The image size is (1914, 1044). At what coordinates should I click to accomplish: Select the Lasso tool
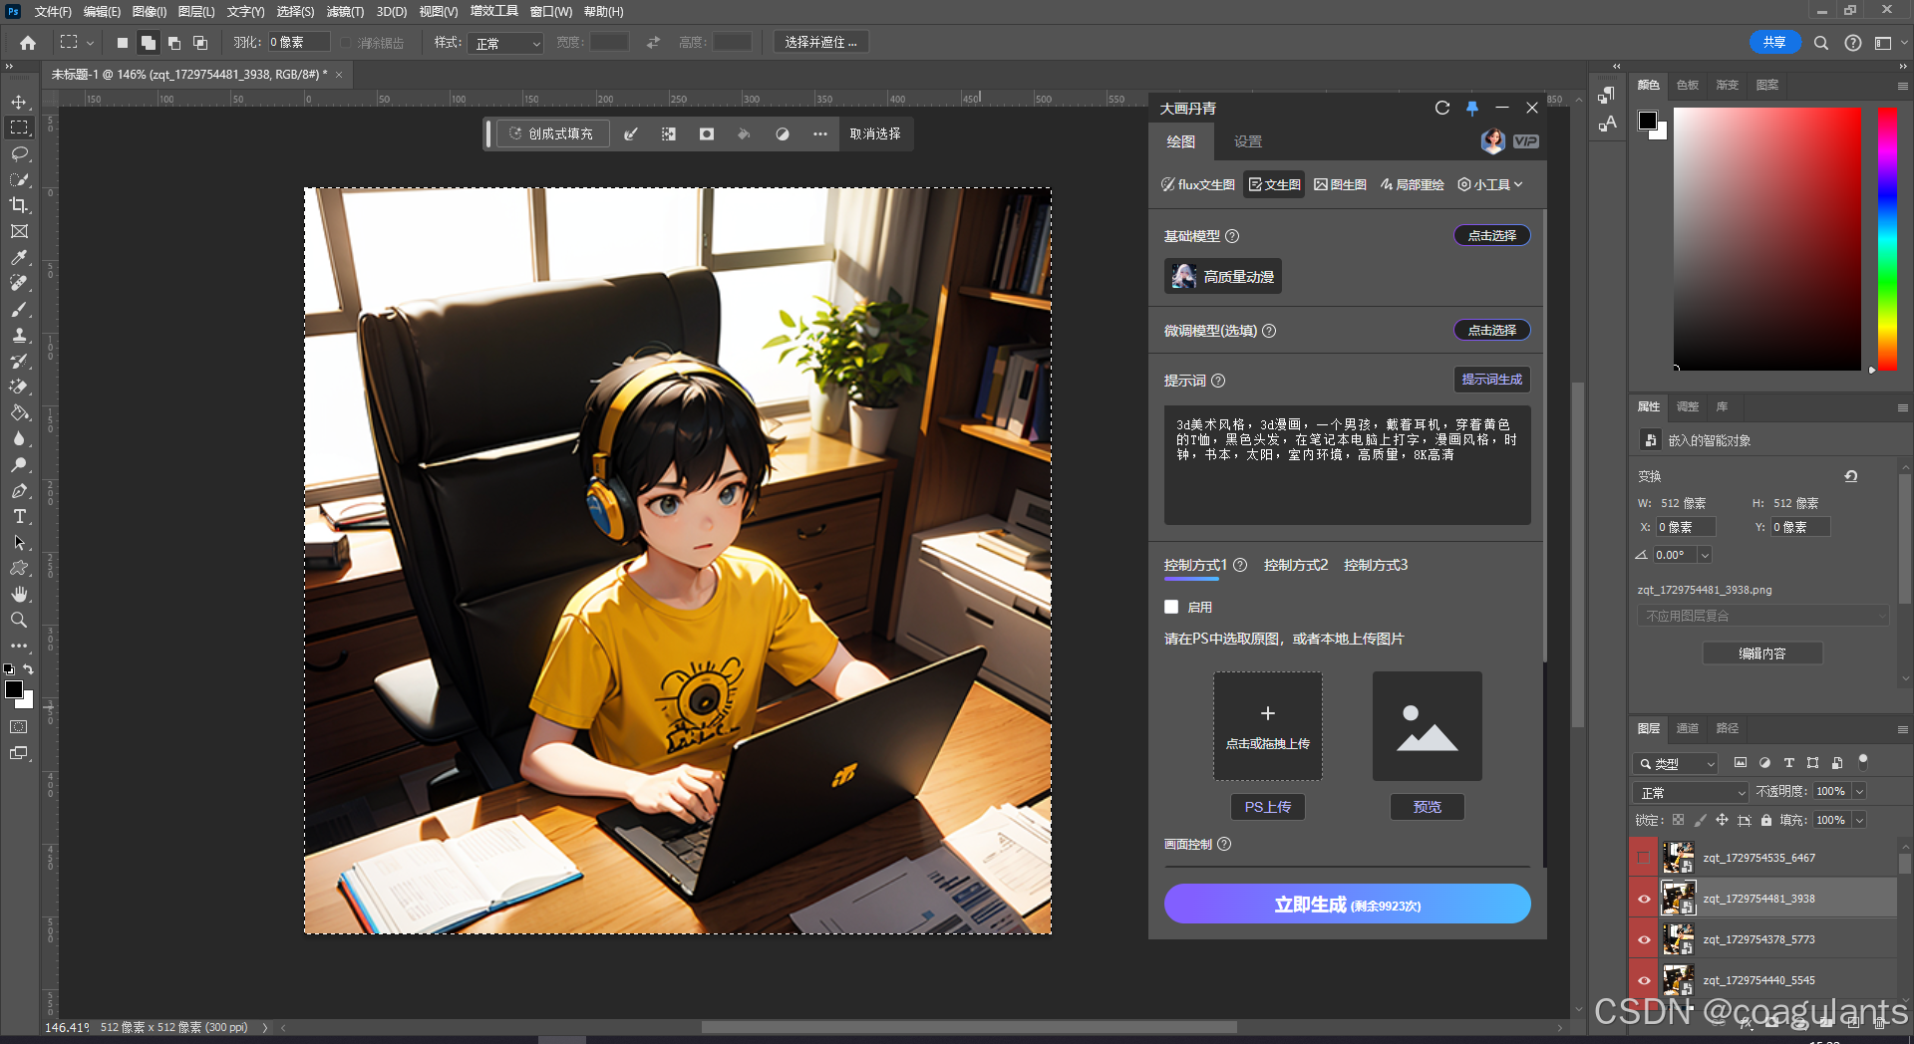point(19,153)
